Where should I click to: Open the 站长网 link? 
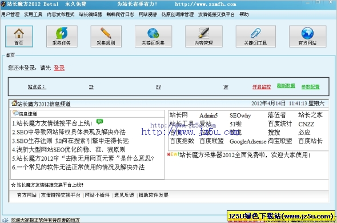click(179, 115)
